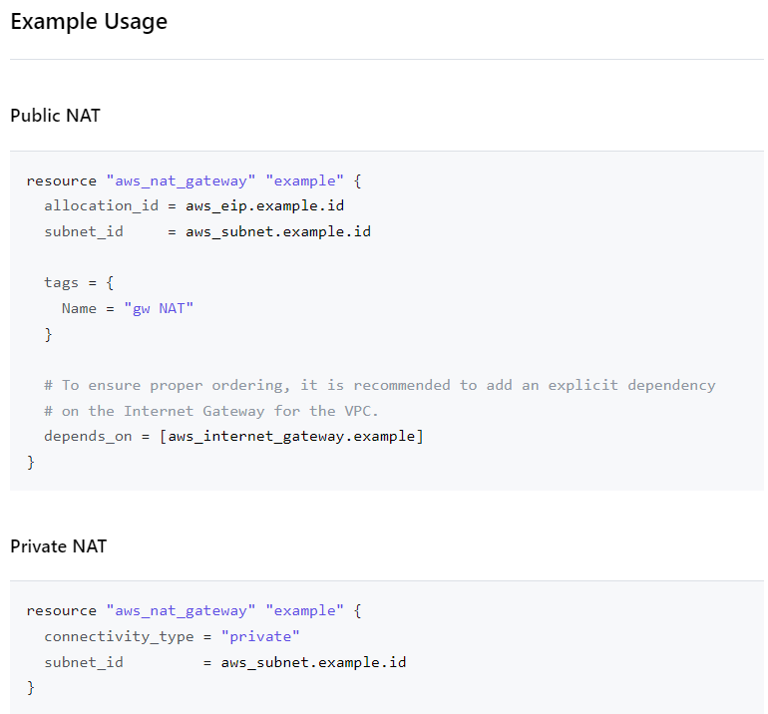Click comment '# on the Internet Gateway' line

coord(211,411)
